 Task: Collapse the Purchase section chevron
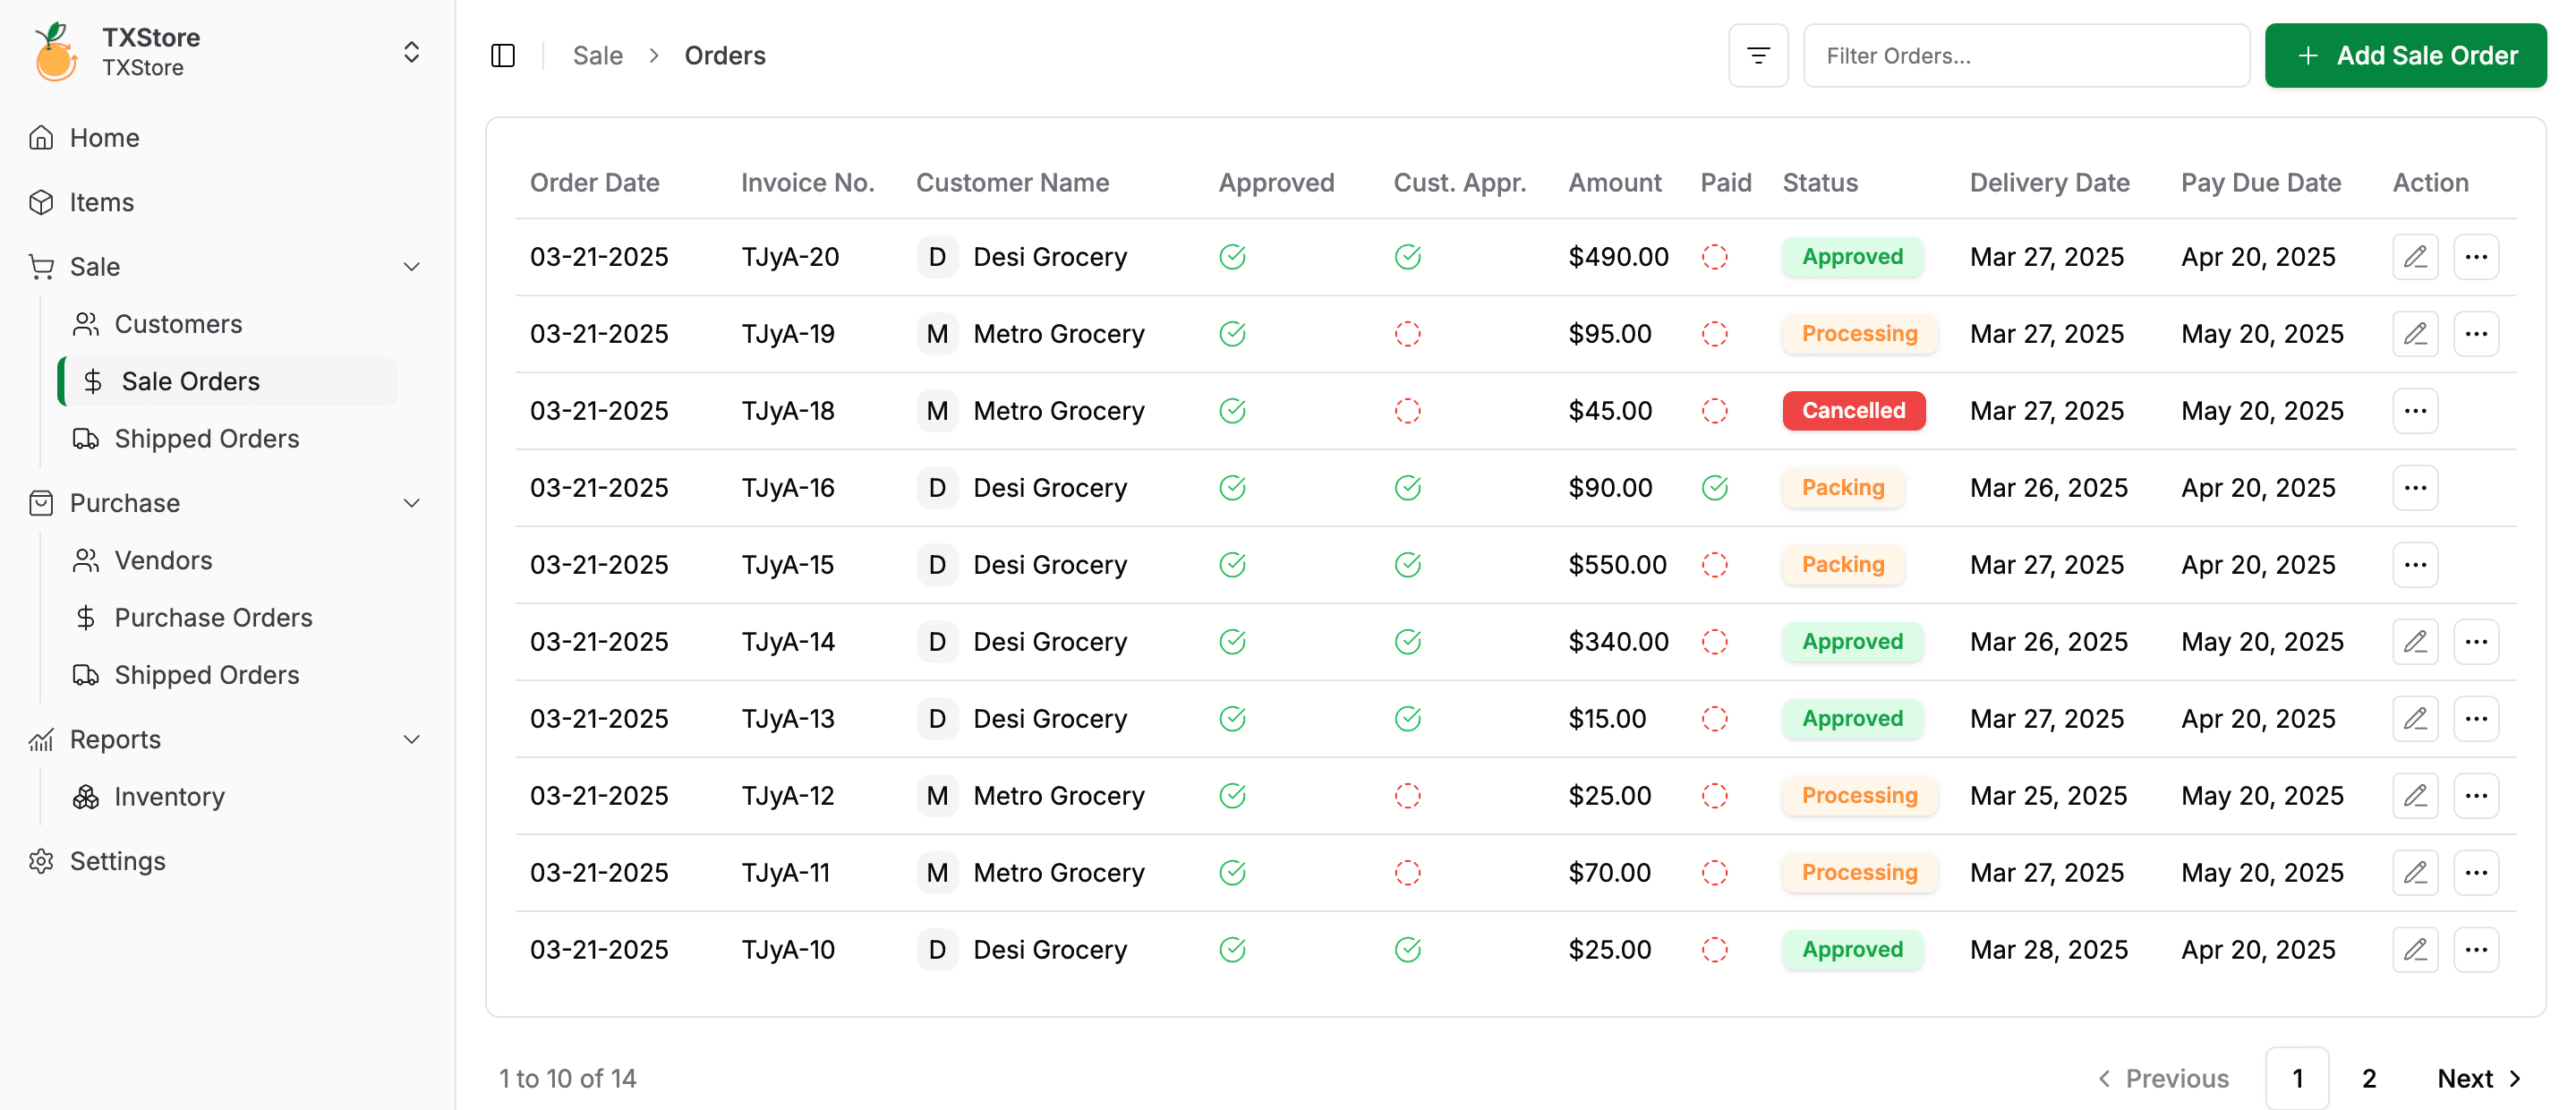tap(411, 503)
